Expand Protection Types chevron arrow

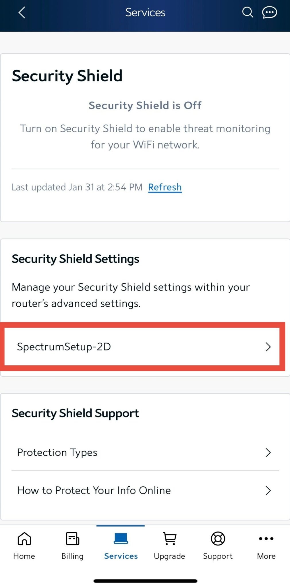268,452
